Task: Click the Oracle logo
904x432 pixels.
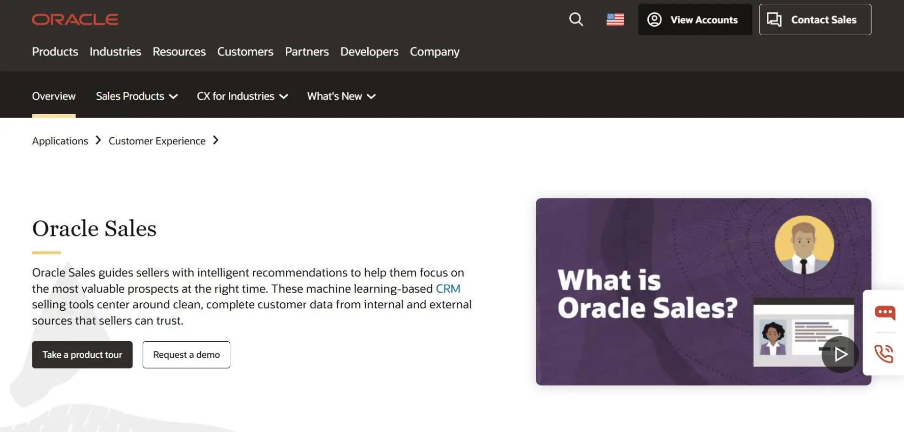Action: point(75,19)
